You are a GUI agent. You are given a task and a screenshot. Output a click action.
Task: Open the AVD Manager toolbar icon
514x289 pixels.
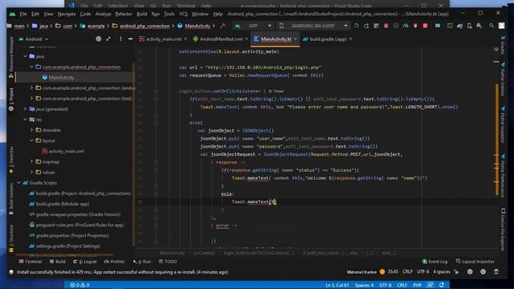pyautogui.click(x=469, y=26)
